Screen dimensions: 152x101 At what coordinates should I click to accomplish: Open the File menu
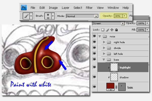pos(33,8)
